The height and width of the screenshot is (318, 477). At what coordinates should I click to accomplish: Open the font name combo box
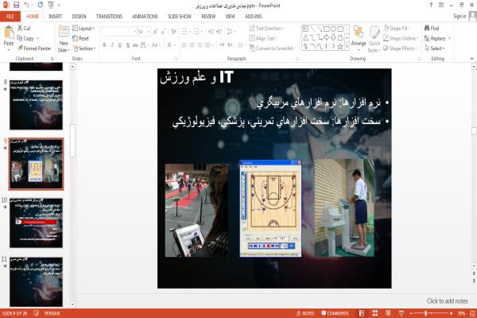[118, 32]
